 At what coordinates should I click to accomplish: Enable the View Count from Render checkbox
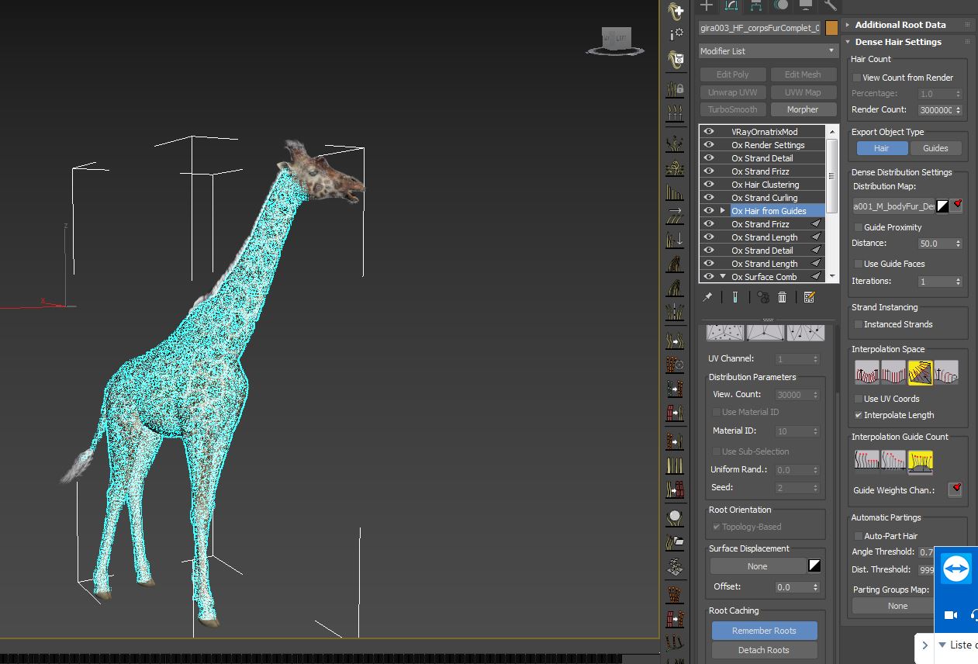click(857, 78)
